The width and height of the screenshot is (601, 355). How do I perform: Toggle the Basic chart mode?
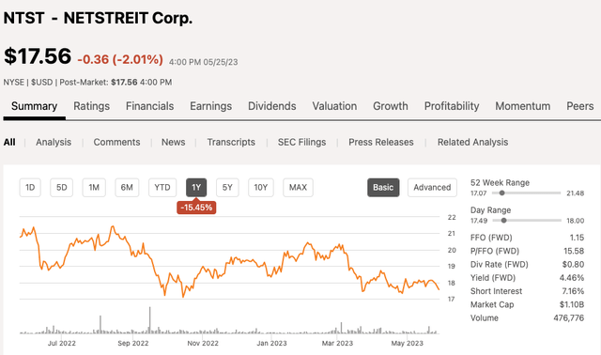tap(383, 188)
